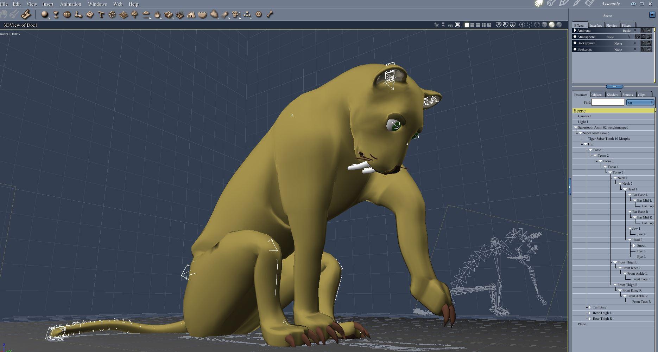This screenshot has height=352, width=658.
Task: Insert a camera with the movie camera icon
Action: [236, 14]
